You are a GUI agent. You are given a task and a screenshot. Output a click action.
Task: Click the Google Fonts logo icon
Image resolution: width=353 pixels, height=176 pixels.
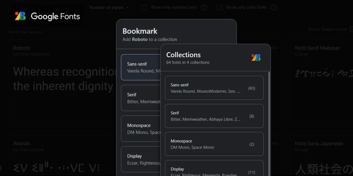pos(20,16)
